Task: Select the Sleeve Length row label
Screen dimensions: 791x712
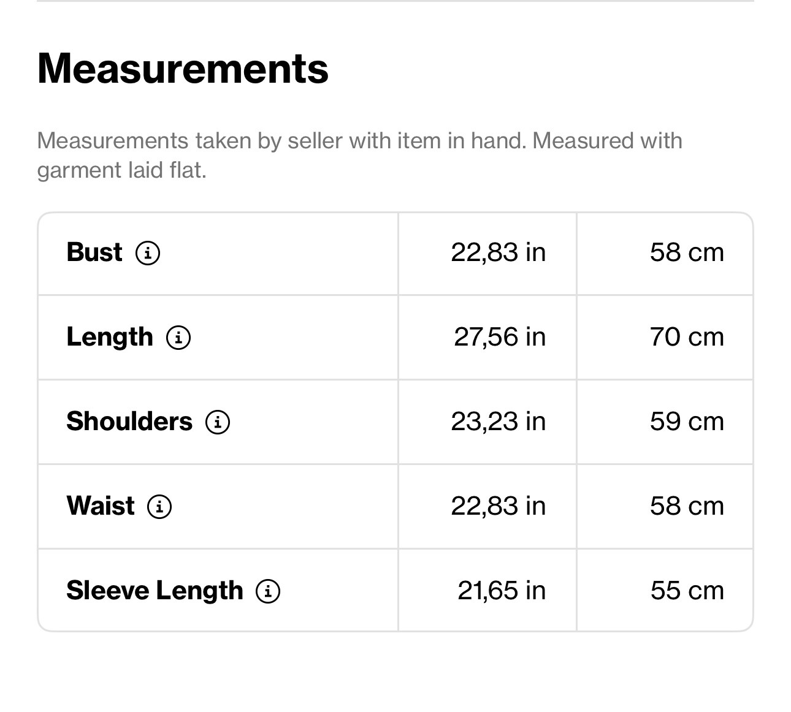Action: point(155,591)
